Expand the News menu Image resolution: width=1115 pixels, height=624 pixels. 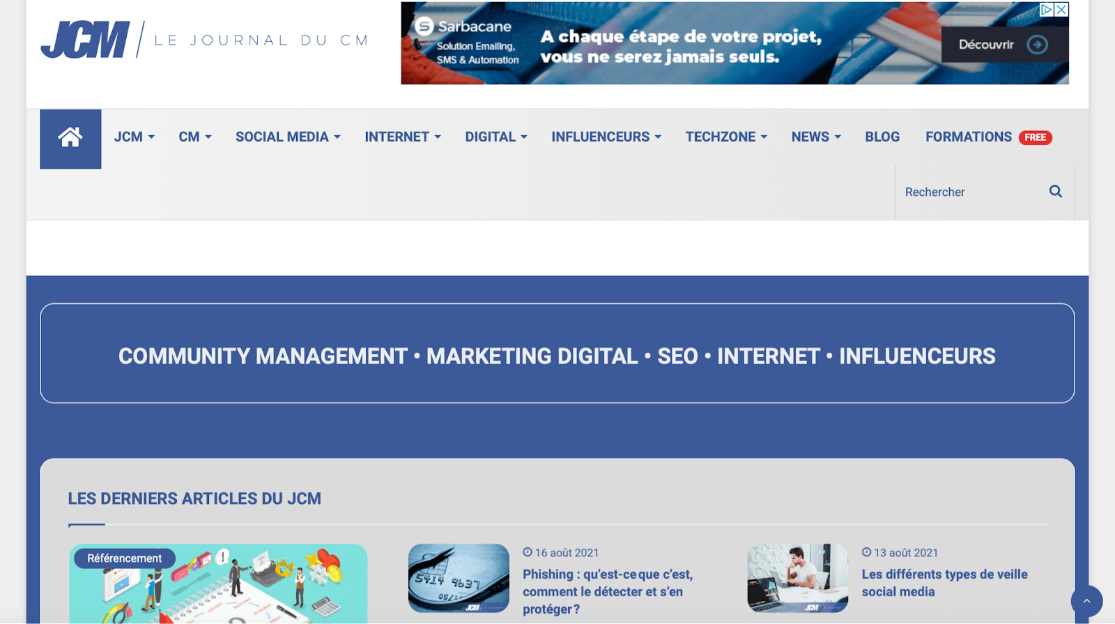(x=815, y=137)
